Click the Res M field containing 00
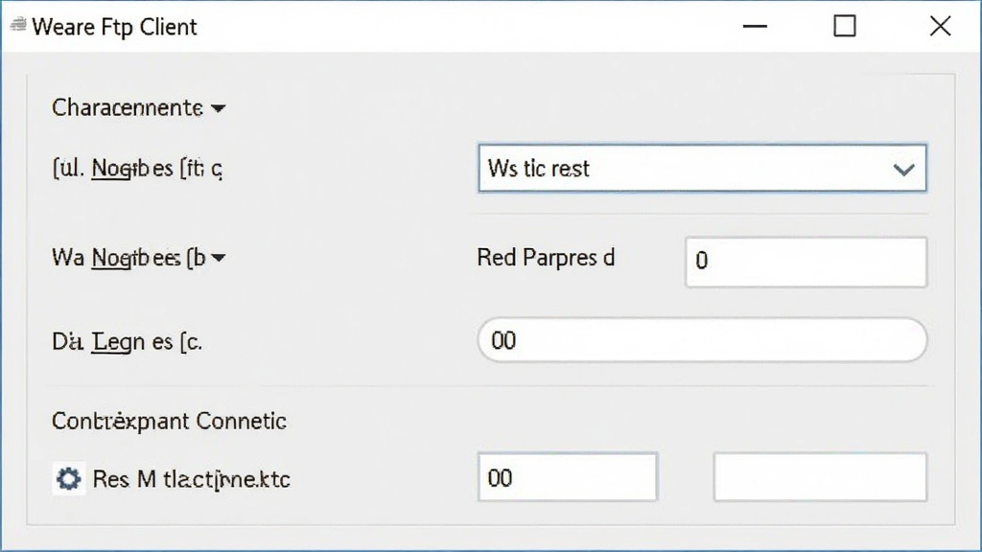Image resolution: width=982 pixels, height=552 pixels. pyautogui.click(x=568, y=477)
